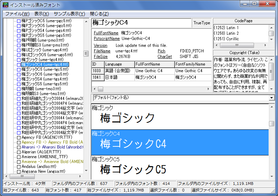Open the ファイル(W) menu
Screen dimensions: 278x196
pyautogui.click(x=17, y=14)
